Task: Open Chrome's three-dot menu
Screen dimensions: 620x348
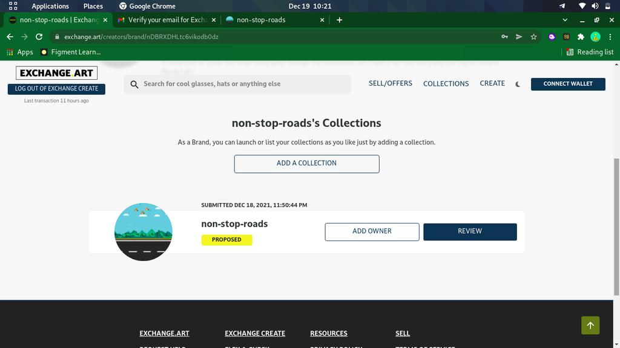Action: pyautogui.click(x=610, y=37)
